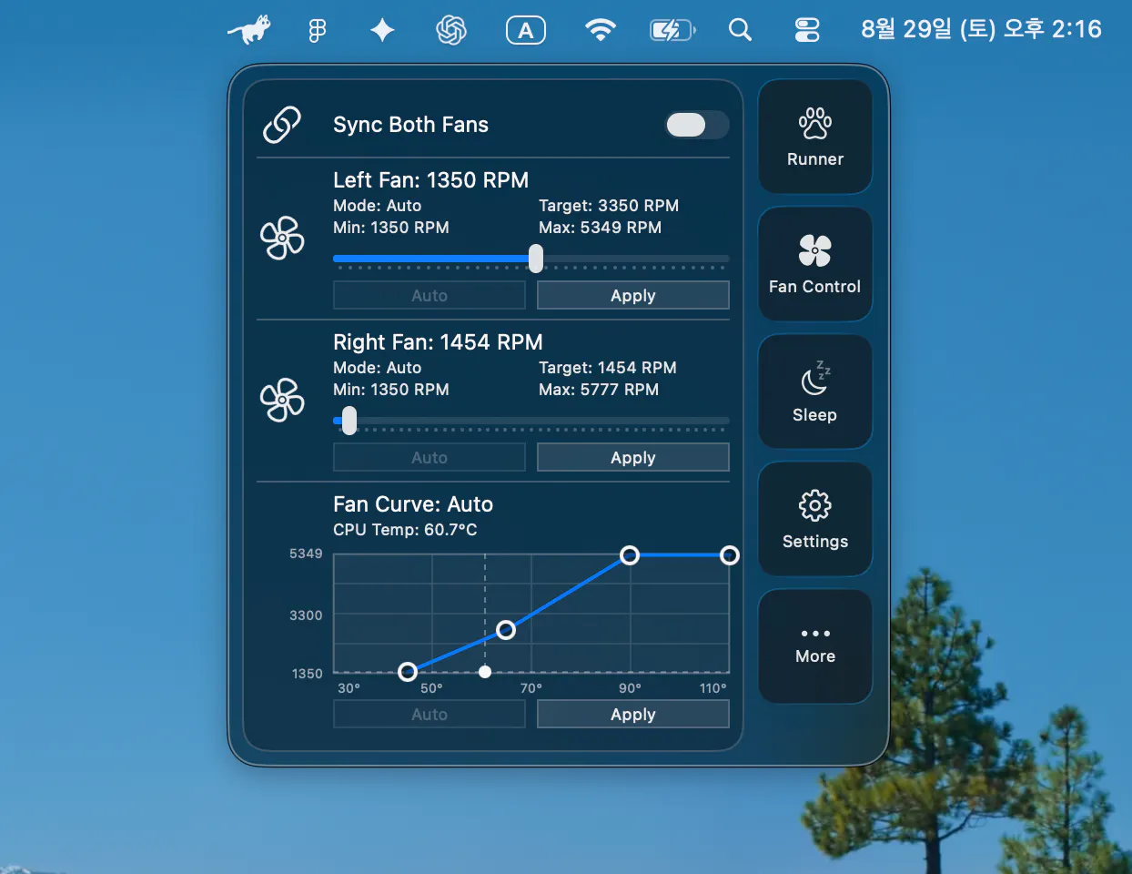The width and height of the screenshot is (1132, 874).
Task: Click the 70° axis label on the graph
Action: coord(531,688)
